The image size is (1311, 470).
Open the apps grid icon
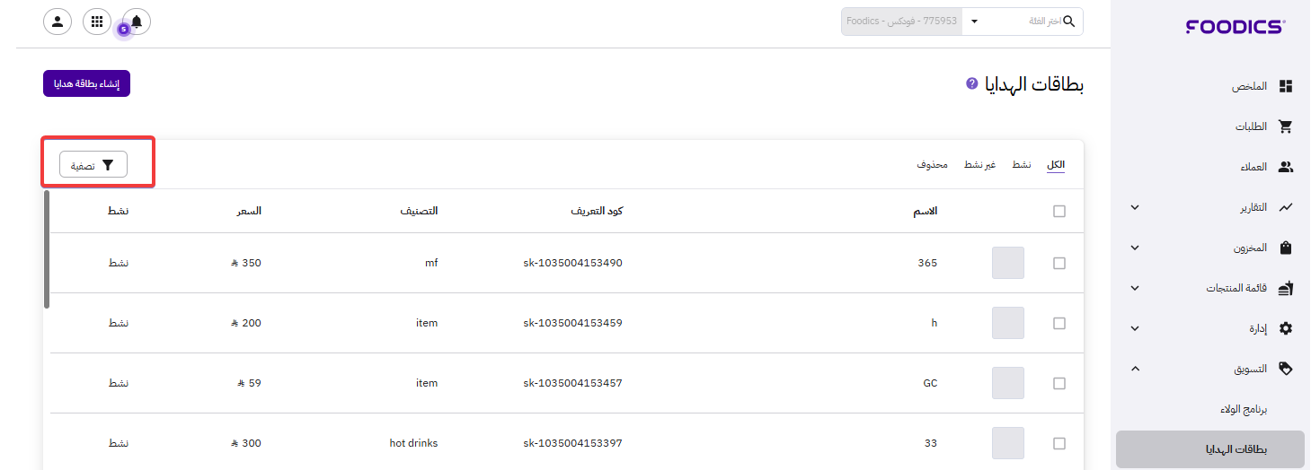97,22
